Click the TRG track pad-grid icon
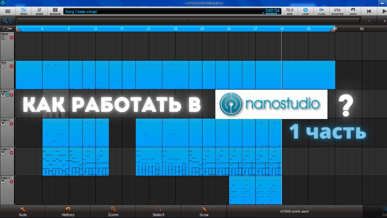 [x=3, y=67]
